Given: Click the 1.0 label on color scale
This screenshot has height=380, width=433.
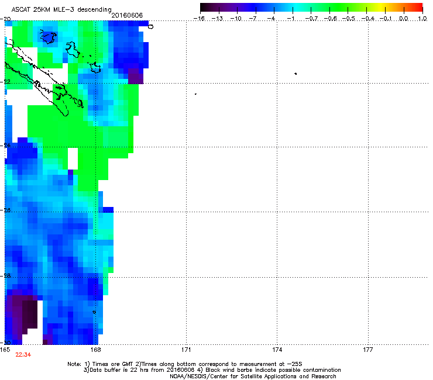Looking at the screenshot, I should [x=422, y=19].
